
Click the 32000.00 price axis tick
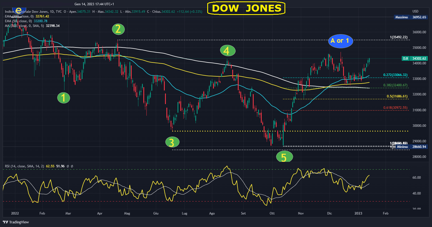coord(419,94)
